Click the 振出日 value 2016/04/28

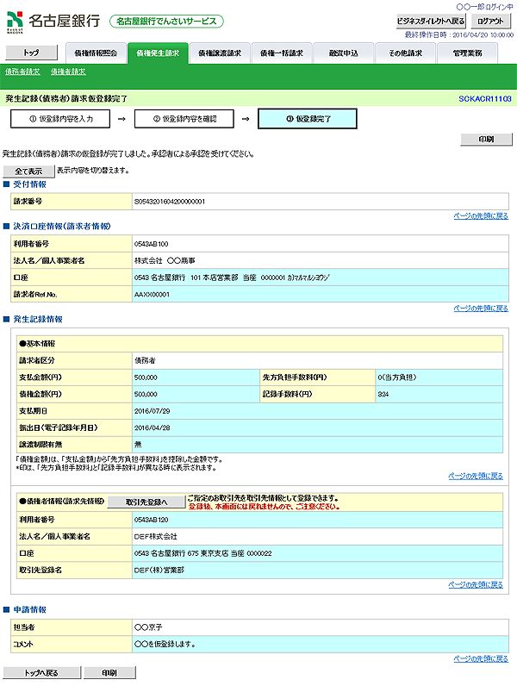coord(152,427)
